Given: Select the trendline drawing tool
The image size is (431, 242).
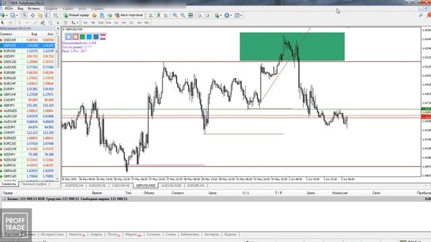Looking at the screenshot, I should (x=34, y=22).
